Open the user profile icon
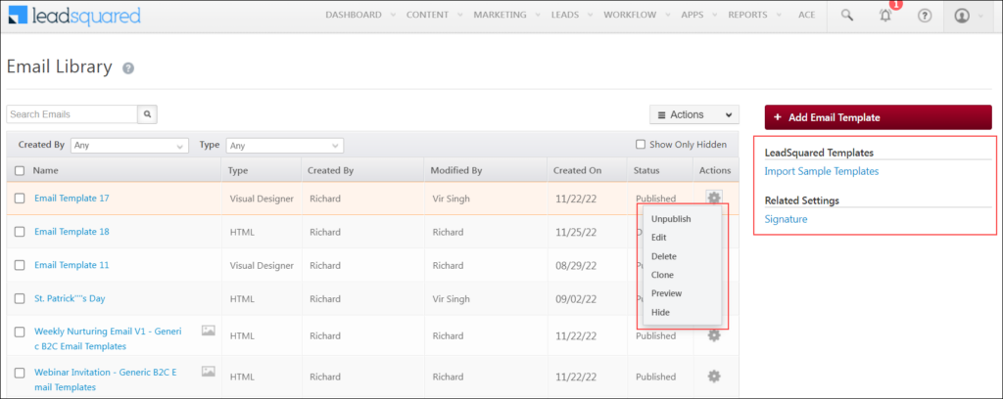 click(x=962, y=16)
